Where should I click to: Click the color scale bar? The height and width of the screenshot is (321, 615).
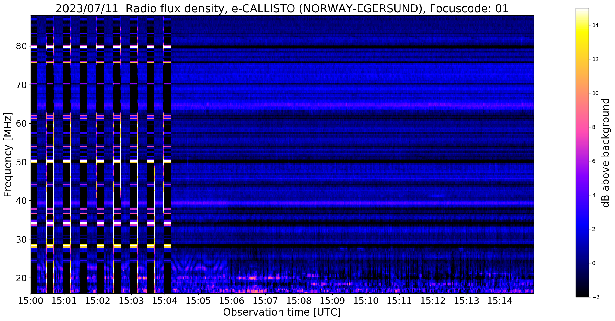(582, 153)
